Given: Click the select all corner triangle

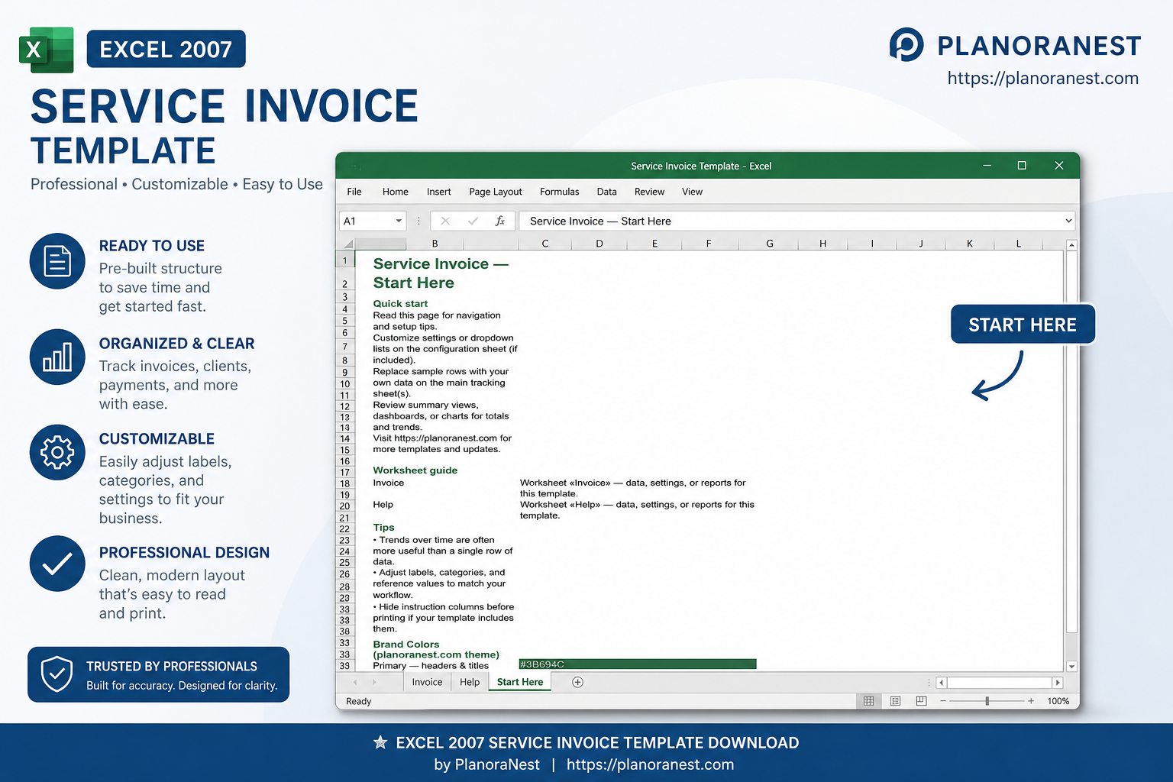Looking at the screenshot, I should tap(348, 244).
